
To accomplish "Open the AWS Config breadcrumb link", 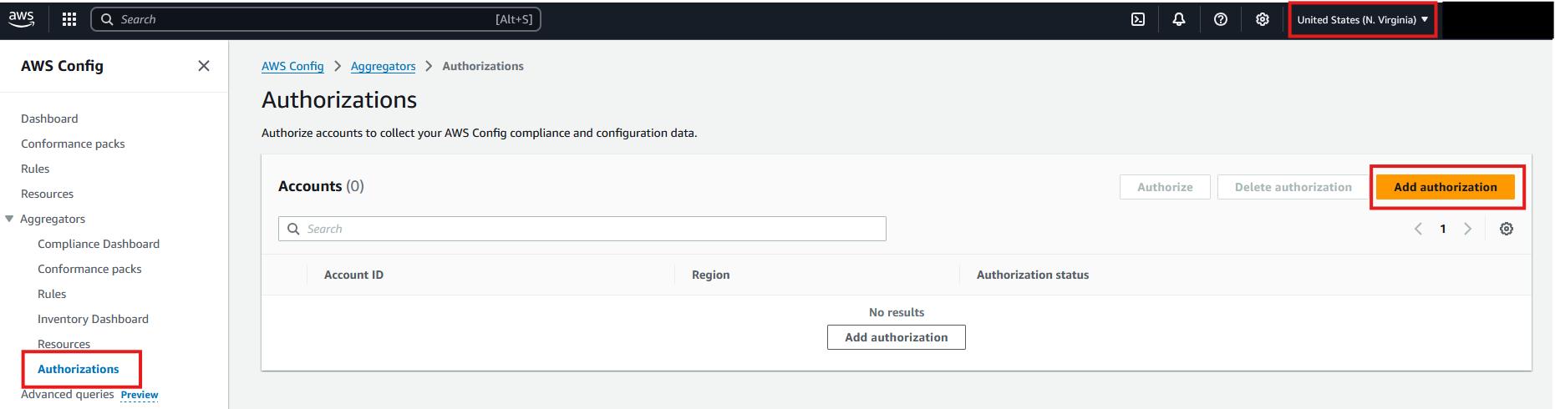I will 292,66.
